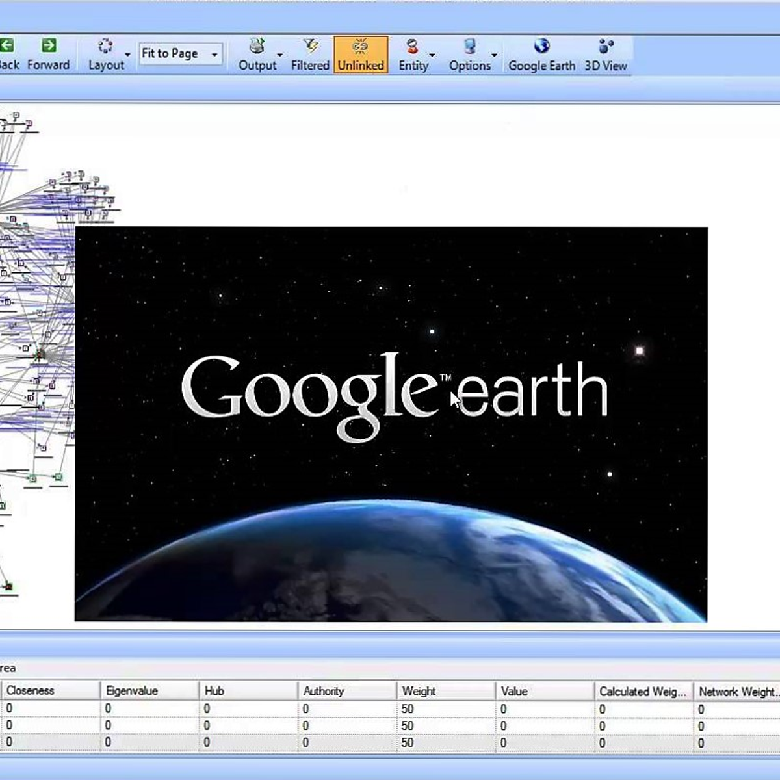
Task: Expand the Layout dropdown arrow
Action: point(127,55)
